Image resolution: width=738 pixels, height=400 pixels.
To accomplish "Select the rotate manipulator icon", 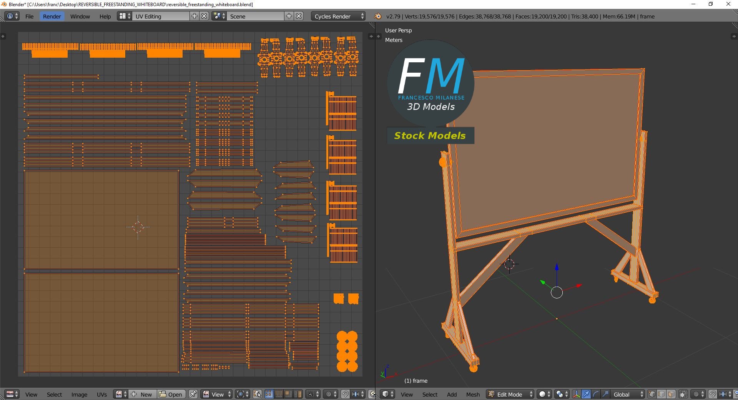I will coord(595,394).
